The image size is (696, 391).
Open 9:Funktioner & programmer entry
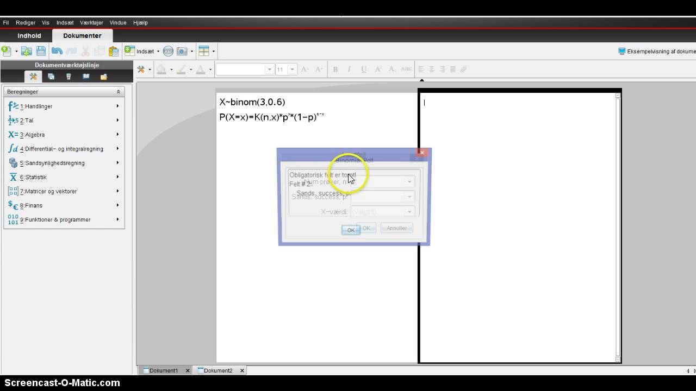[64, 219]
